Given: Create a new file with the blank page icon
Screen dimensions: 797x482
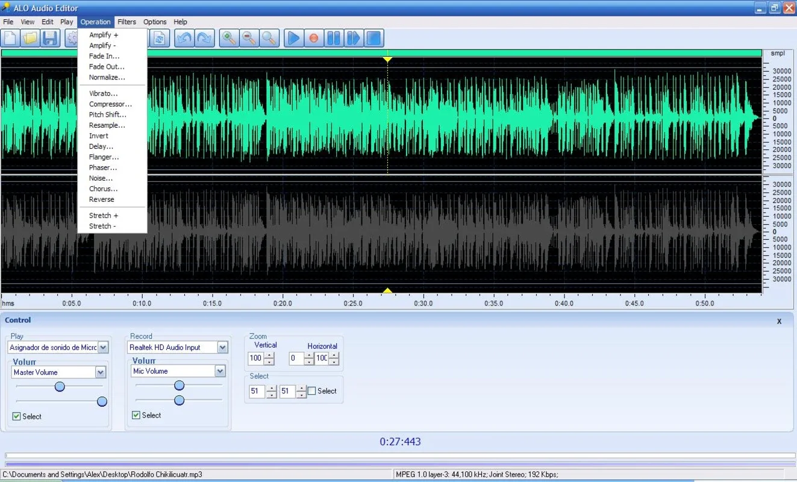Looking at the screenshot, I should (x=10, y=38).
